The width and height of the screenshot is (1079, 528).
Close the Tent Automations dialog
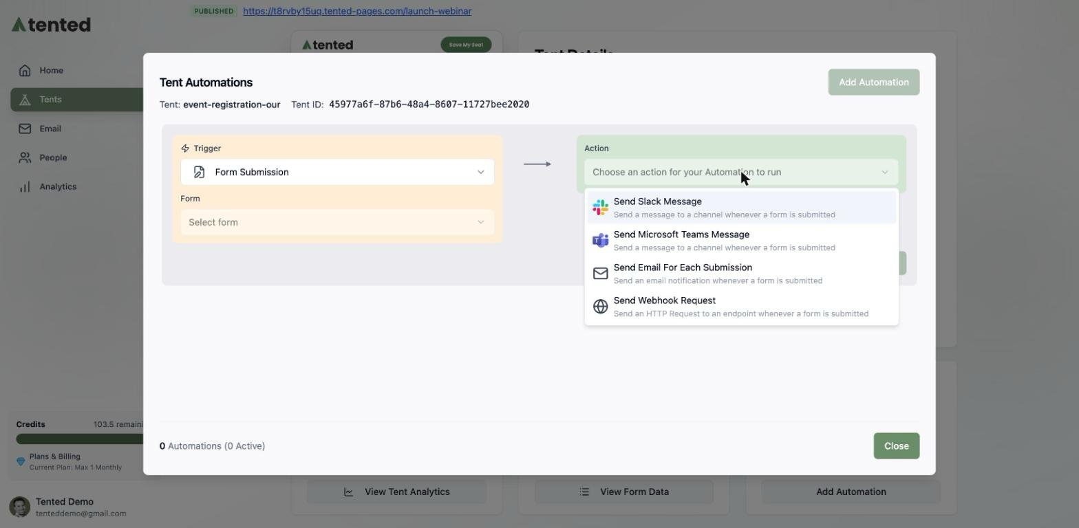tap(896, 445)
